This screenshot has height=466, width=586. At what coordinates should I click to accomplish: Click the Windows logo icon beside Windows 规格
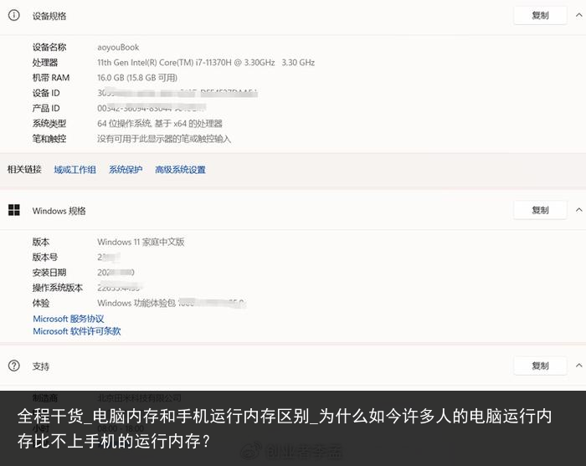[x=14, y=210]
